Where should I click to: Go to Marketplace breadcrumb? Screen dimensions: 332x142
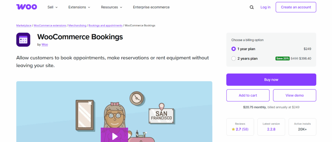pos(24,25)
